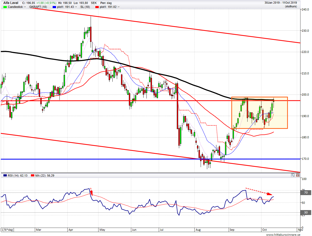Click the 170.0 price axis label
Viewport: 312px width, 236px height.
click(x=305, y=159)
